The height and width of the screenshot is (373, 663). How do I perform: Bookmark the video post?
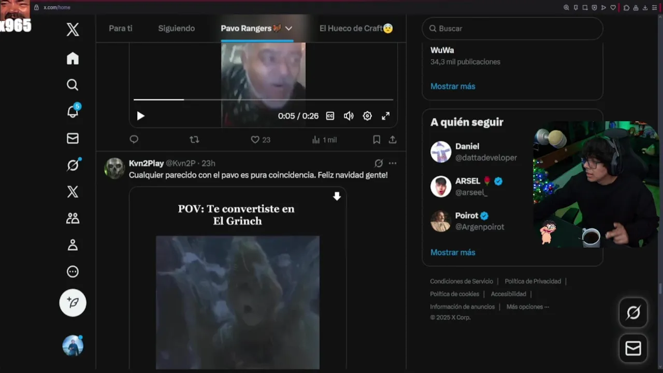(377, 139)
